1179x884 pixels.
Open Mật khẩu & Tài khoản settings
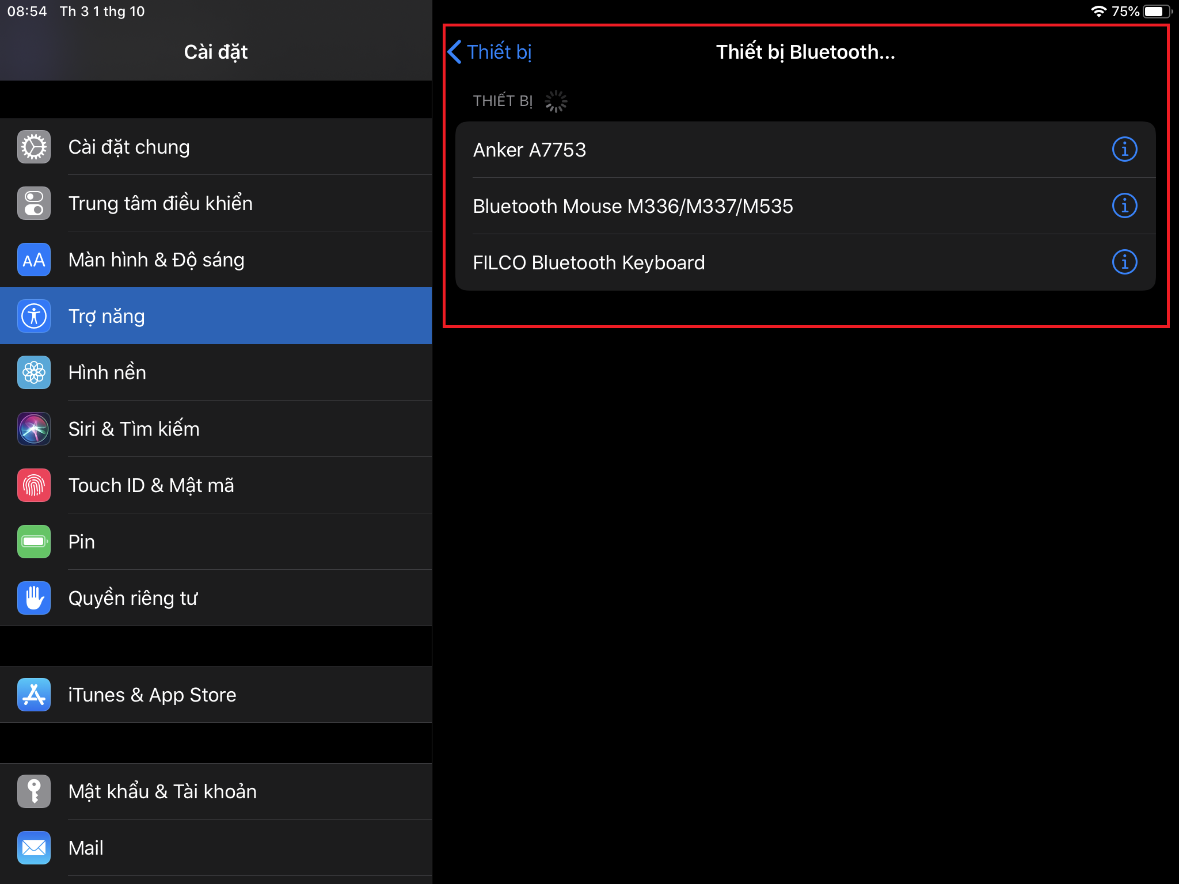tap(216, 791)
